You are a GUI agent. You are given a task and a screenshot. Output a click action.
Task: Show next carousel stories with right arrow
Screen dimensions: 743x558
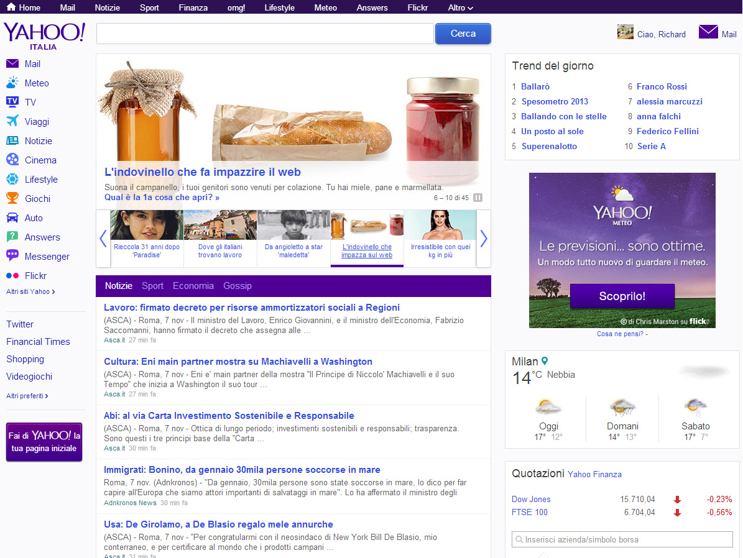484,239
